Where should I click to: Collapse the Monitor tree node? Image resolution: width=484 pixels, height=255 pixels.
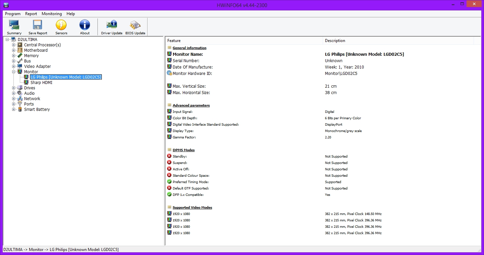point(14,72)
